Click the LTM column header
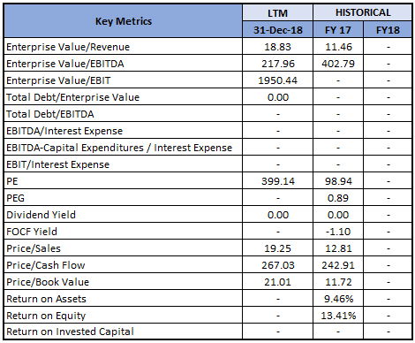 coord(277,12)
